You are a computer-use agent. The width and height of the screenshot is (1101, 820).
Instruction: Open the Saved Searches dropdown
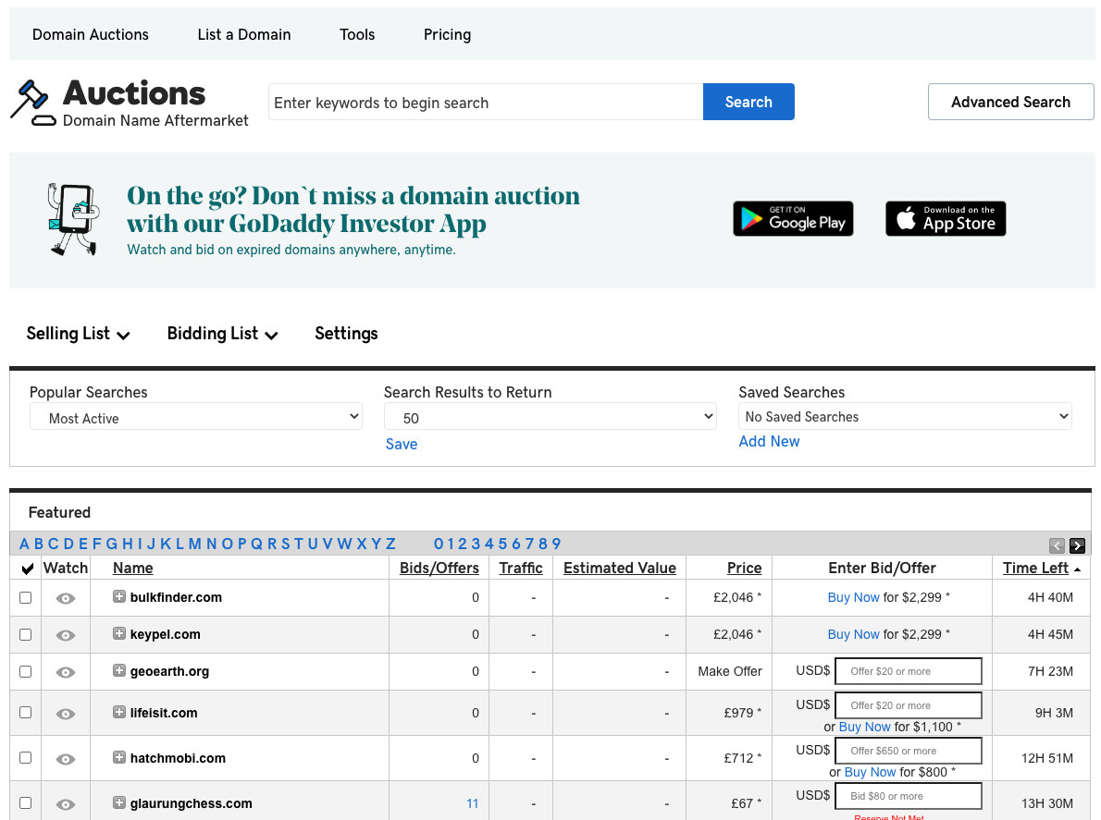905,416
